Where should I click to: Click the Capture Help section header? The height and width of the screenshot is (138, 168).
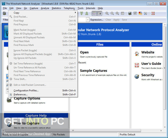point(36,115)
